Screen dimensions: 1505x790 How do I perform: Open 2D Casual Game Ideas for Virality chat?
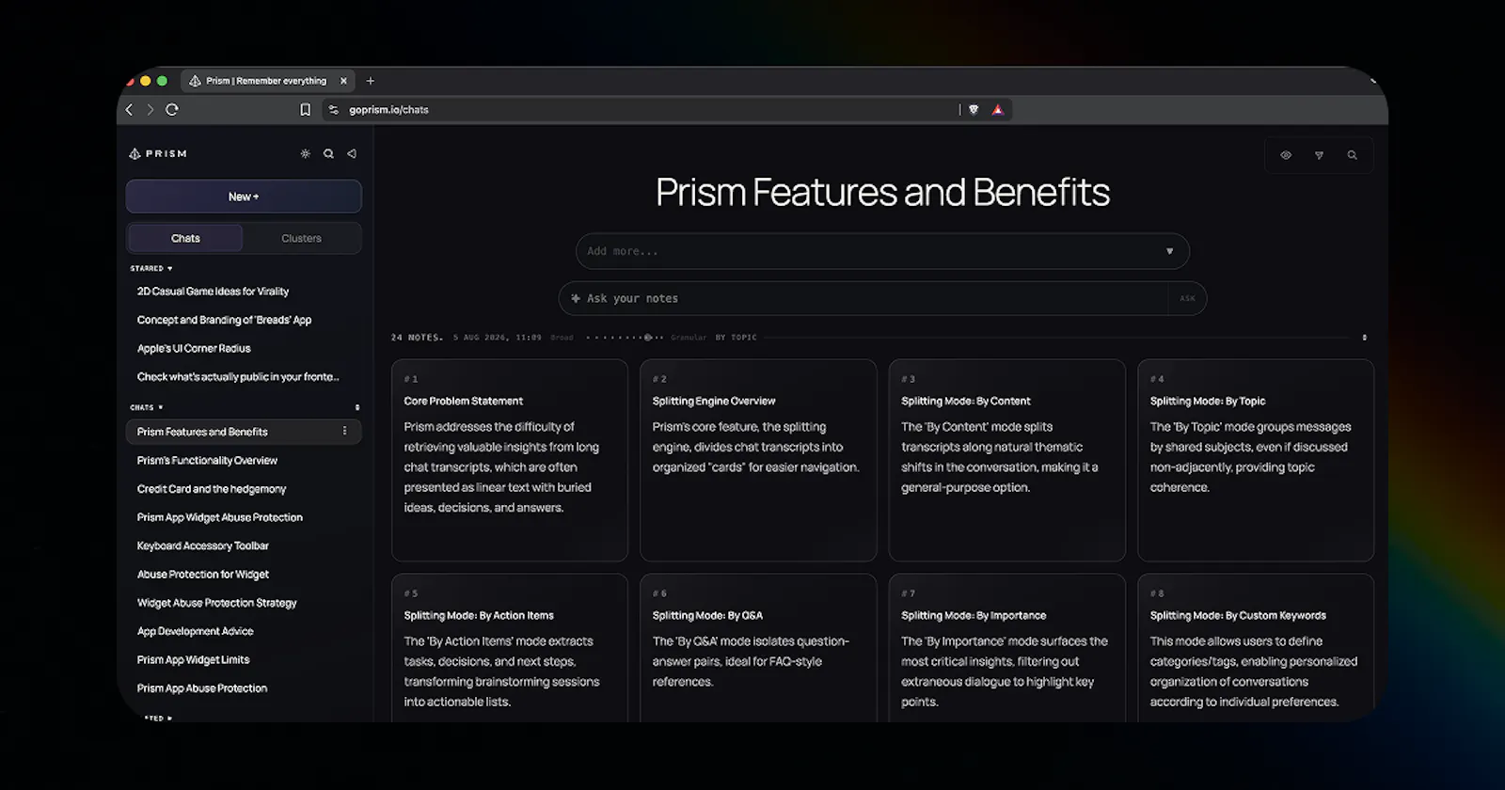pos(213,292)
